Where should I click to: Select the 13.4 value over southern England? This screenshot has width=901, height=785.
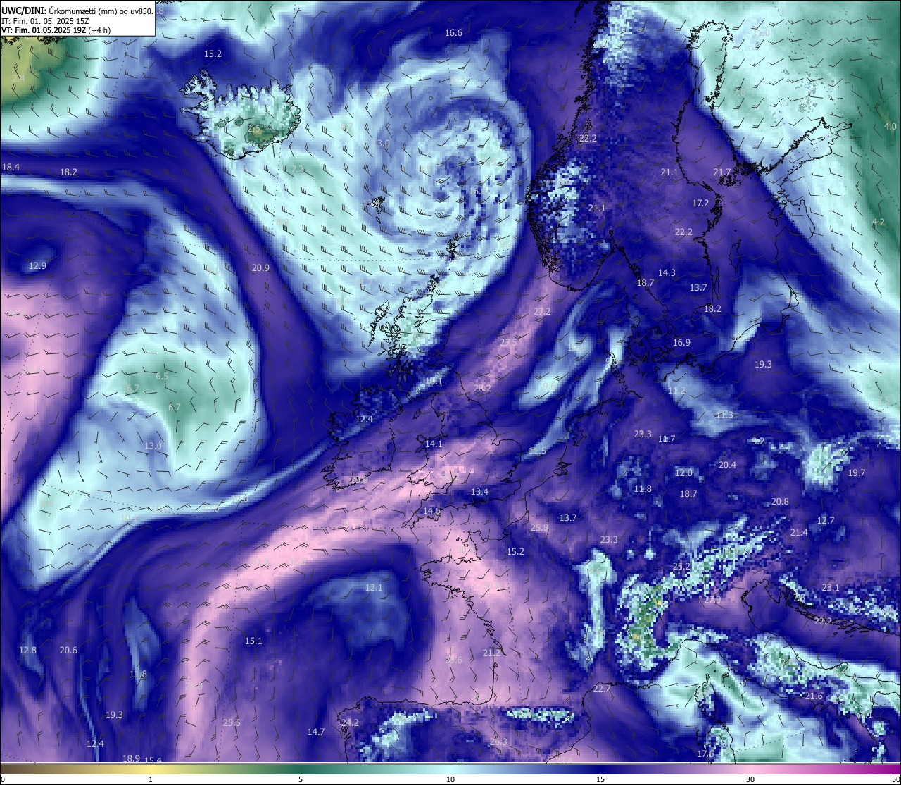(479, 492)
